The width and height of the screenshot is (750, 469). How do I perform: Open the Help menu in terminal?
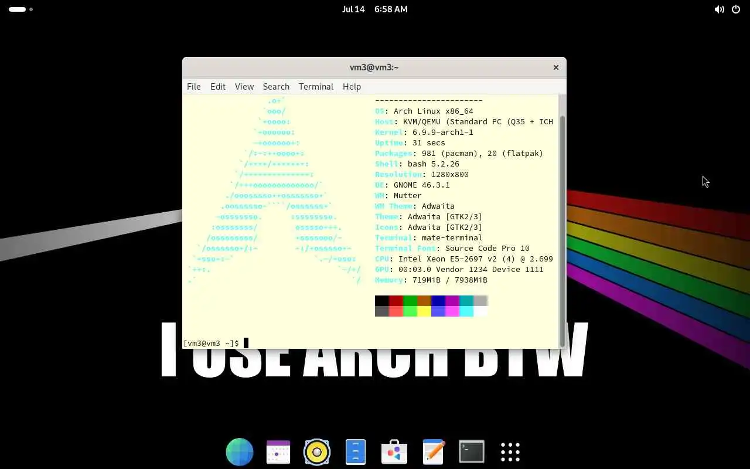click(352, 86)
